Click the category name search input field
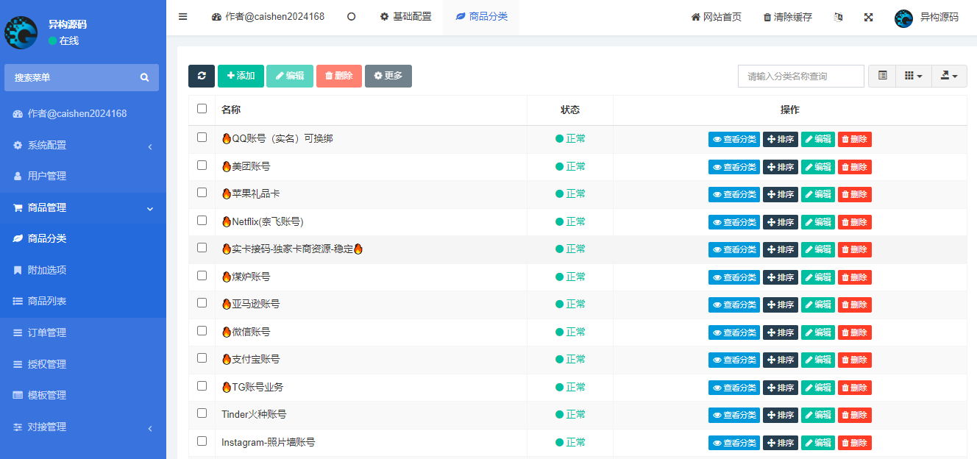Image resolution: width=977 pixels, height=459 pixels. (x=800, y=76)
